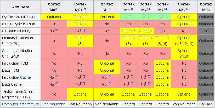Image resolution: width=215 pixels, height=108 pixels.
Task: Open footnote [12] in Cortex M0 Bit-Band cell
Action: [x=56, y=30]
